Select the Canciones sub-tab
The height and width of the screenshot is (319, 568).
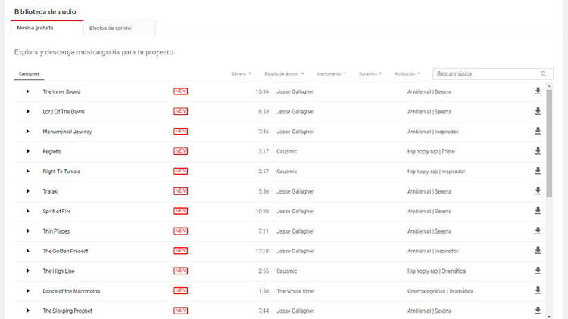(29, 74)
